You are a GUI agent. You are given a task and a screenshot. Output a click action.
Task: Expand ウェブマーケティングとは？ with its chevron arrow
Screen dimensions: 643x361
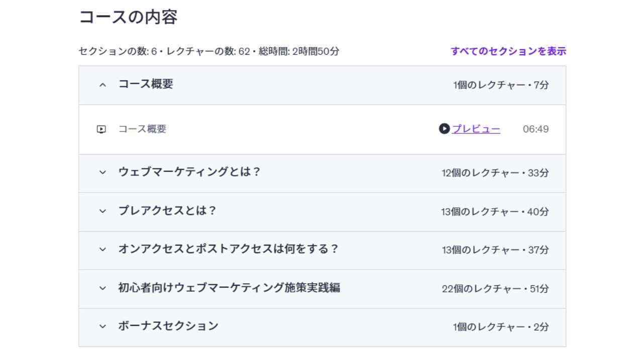pos(103,172)
